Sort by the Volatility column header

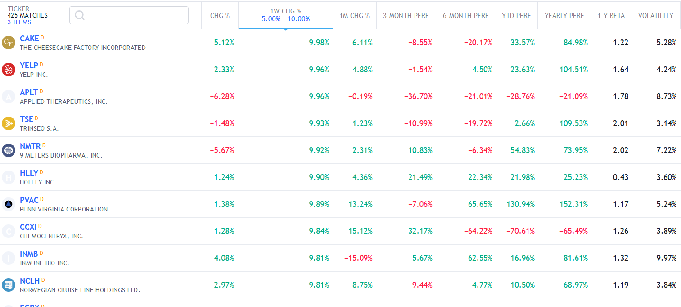655,15
